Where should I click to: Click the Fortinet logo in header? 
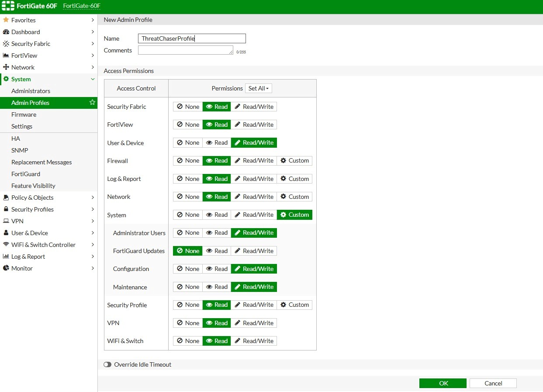point(8,6)
